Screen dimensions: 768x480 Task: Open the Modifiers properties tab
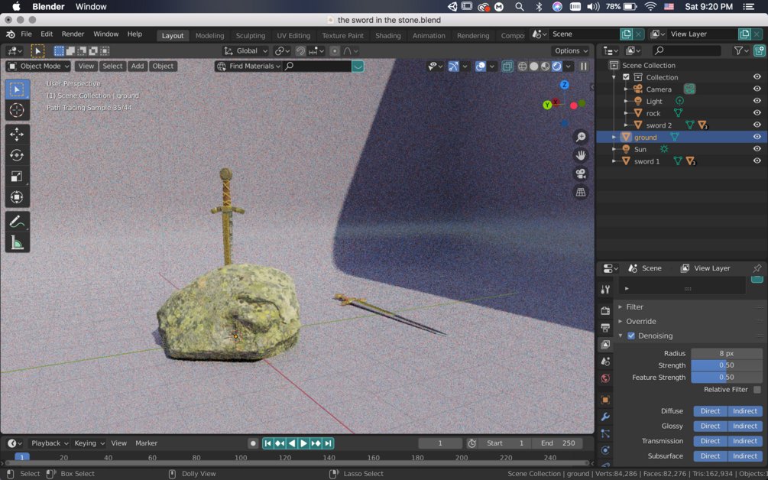pyautogui.click(x=605, y=417)
